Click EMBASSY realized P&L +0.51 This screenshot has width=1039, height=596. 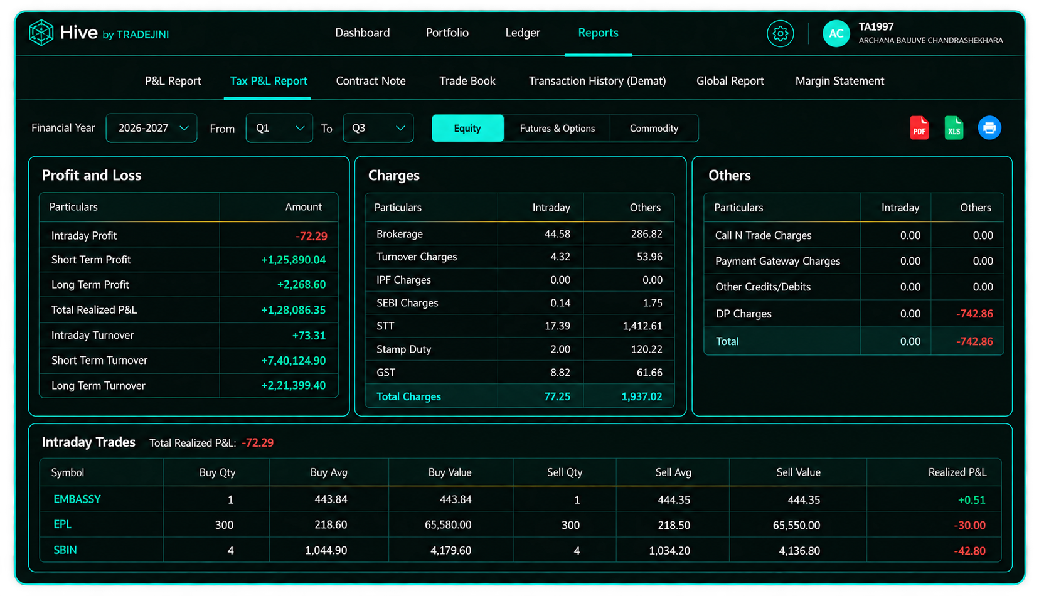(x=971, y=500)
